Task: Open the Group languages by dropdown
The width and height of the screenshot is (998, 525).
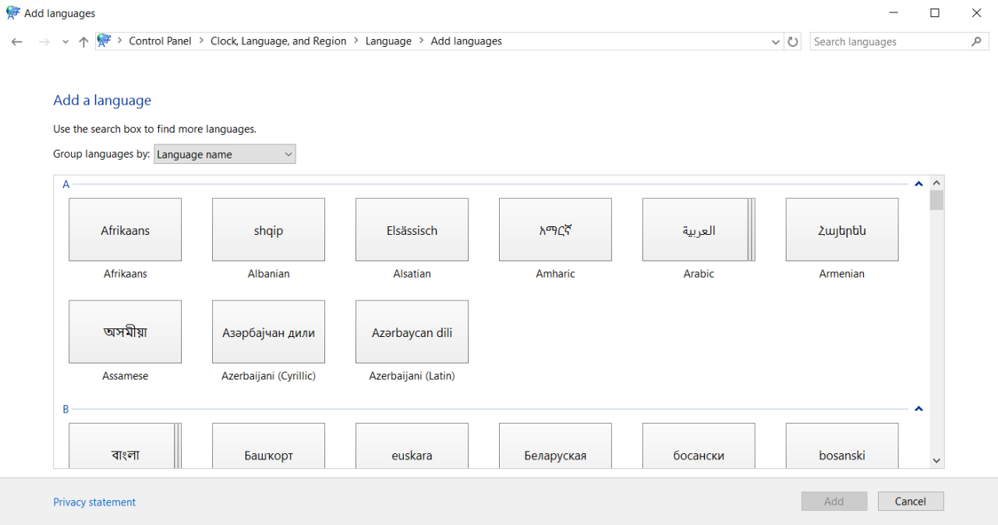Action: click(x=225, y=154)
